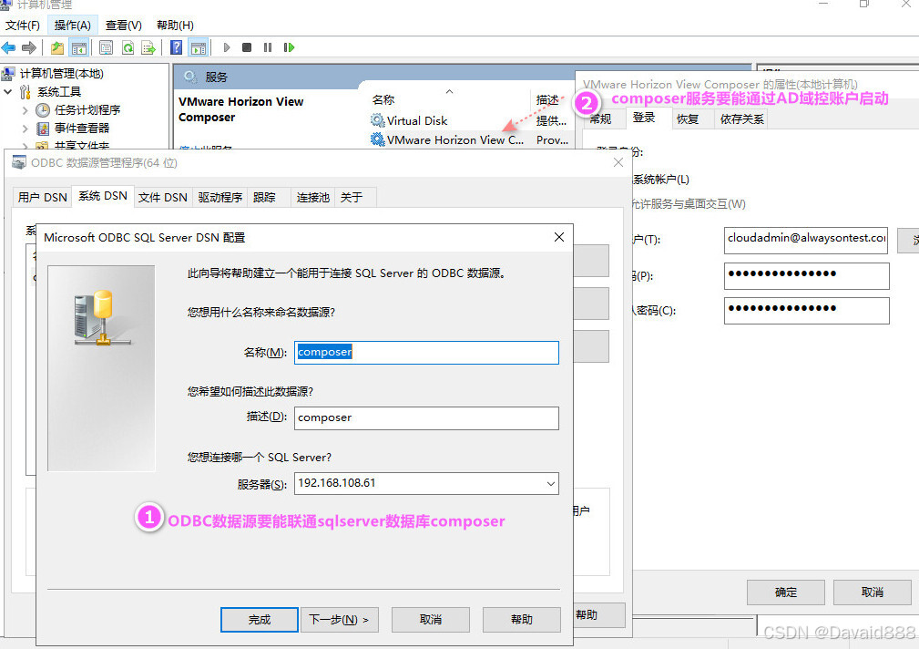Click the Virtual Disk service gear icon
Screen dimensions: 919x649
pyautogui.click(x=377, y=120)
